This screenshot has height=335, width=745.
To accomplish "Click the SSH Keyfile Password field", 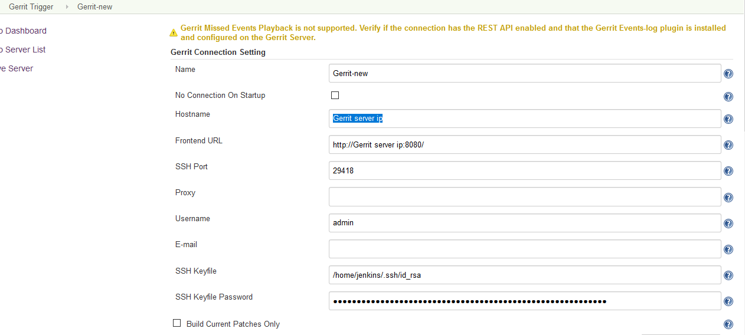I will [524, 301].
